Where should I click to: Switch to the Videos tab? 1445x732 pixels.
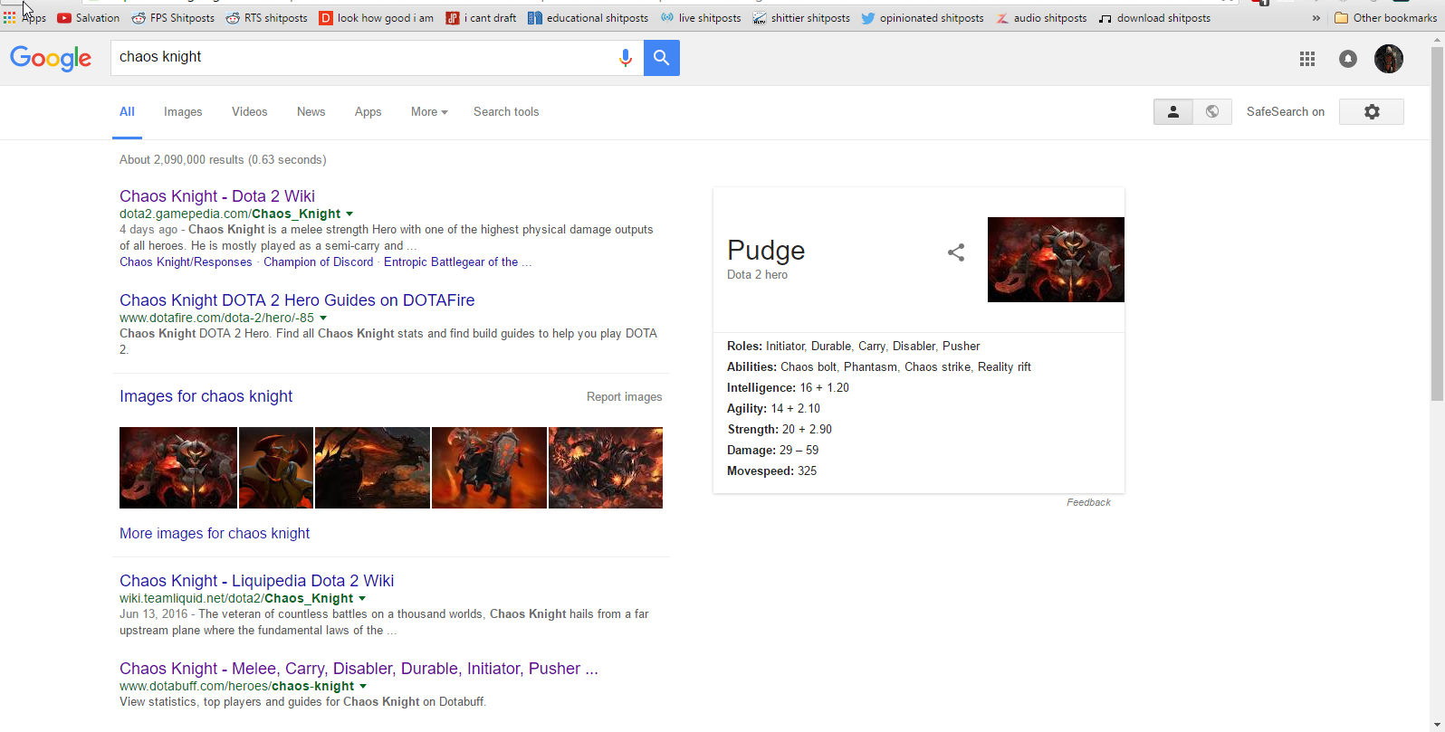[249, 112]
